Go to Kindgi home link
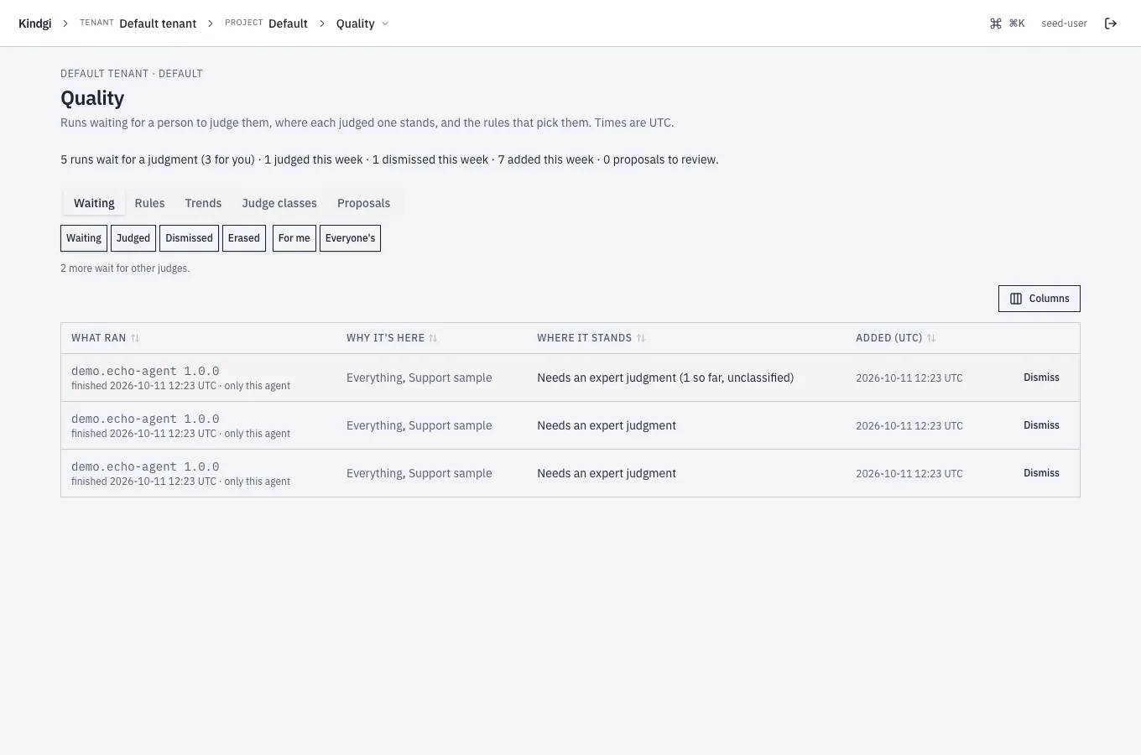This screenshot has height=755, width=1141. pyautogui.click(x=35, y=23)
